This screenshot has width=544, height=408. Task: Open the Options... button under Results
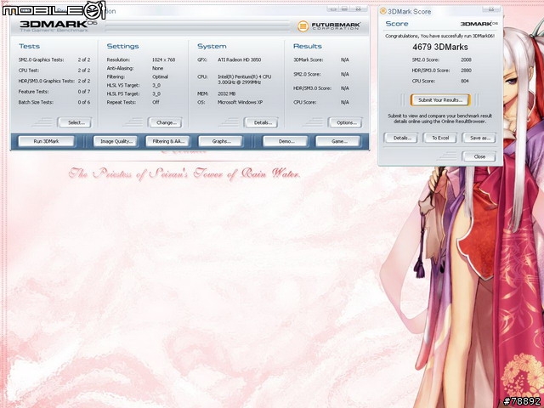(x=345, y=122)
